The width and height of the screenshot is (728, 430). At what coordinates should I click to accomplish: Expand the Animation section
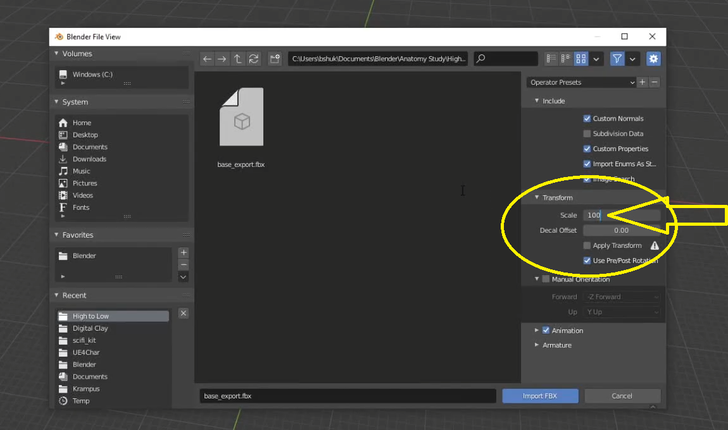(537, 331)
